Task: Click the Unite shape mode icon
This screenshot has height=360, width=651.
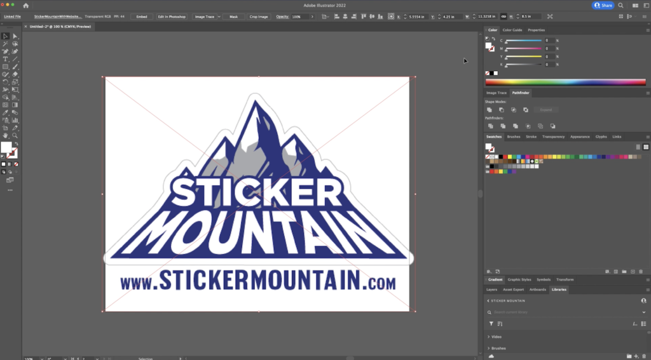Action: (490, 110)
